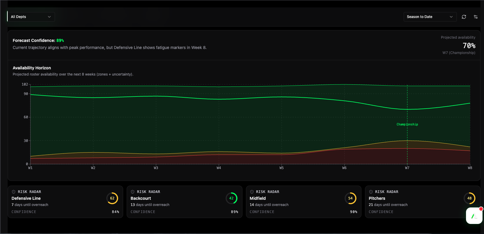Open the filter settings sliders icon
The height and width of the screenshot is (234, 484).
tap(475, 17)
